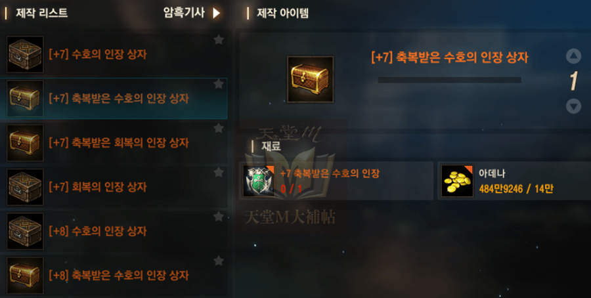Click the [+7] 수호의 인장 상자 chest icon
Image resolution: width=591 pixels, height=298 pixels.
(x=25, y=54)
